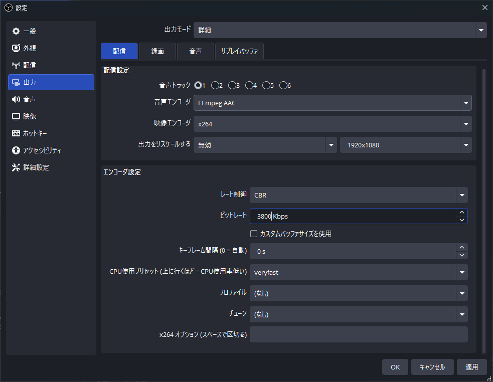The image size is (493, 382).
Task: Decrease ビットレート with down arrow
Action: (x=462, y=220)
